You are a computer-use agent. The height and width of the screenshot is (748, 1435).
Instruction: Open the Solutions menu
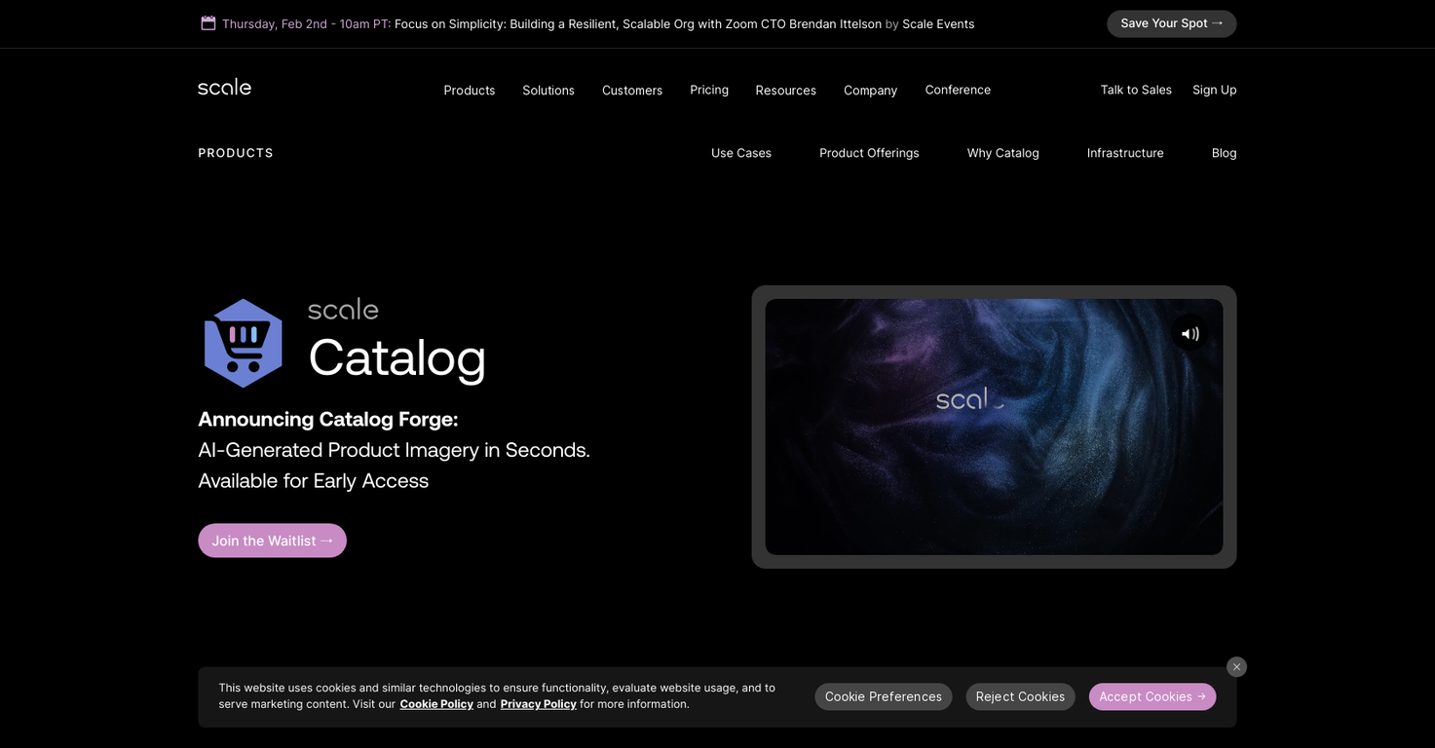548,90
